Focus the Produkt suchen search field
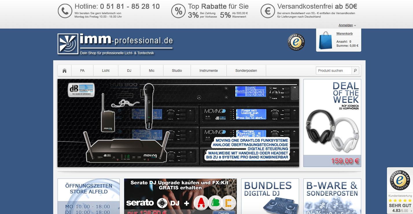 click(x=334, y=70)
